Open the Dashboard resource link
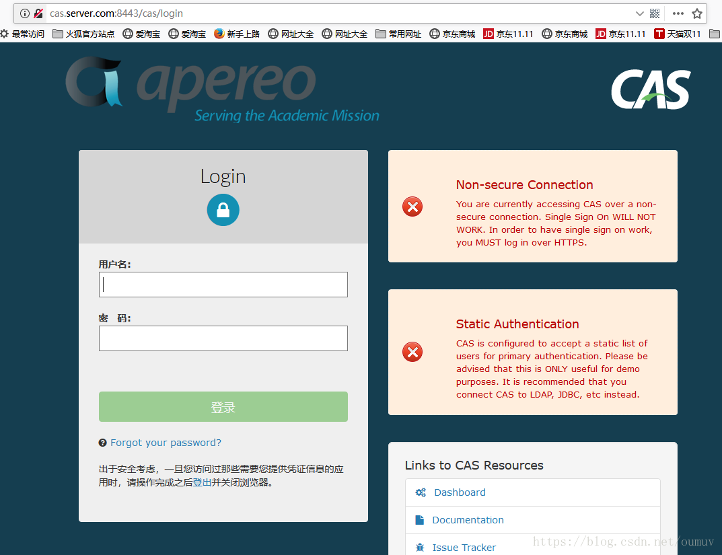 click(x=460, y=492)
